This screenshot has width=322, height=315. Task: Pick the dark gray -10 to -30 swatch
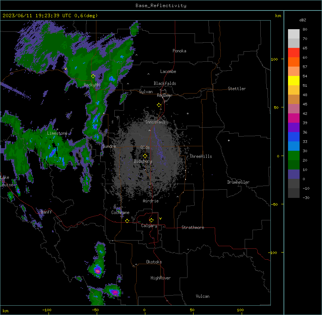coord(294,193)
